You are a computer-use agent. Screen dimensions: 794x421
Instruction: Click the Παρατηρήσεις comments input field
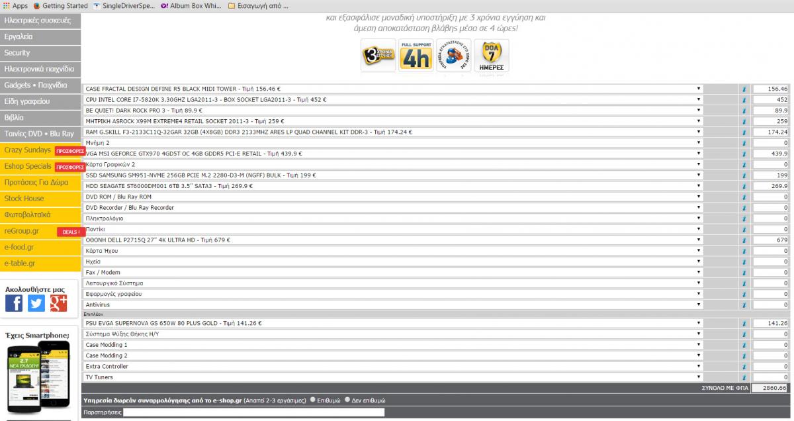tap(254, 412)
